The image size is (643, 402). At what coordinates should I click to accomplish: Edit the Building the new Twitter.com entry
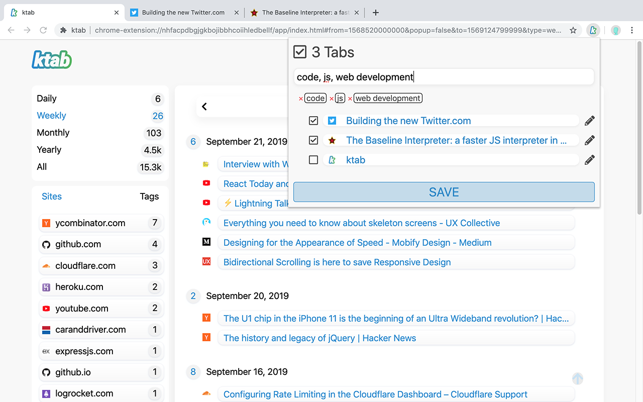coord(590,121)
